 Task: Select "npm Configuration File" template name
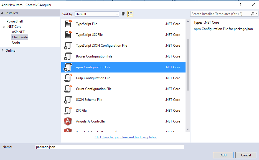(93, 67)
